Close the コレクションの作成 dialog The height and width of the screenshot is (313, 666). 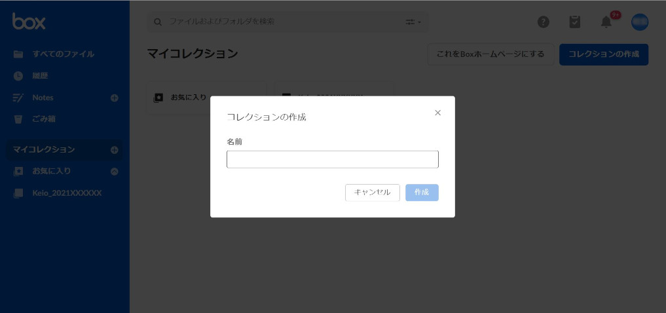coord(437,113)
